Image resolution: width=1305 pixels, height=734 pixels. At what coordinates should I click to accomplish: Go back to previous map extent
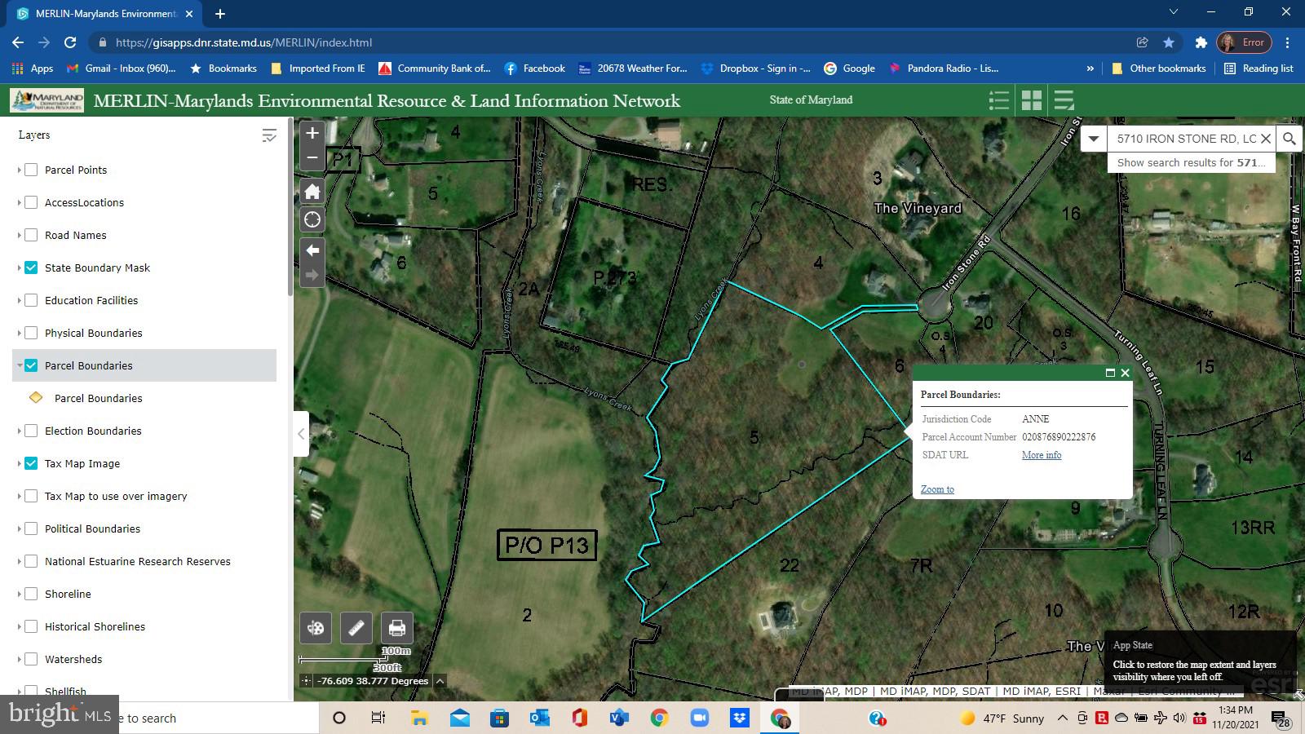click(312, 250)
